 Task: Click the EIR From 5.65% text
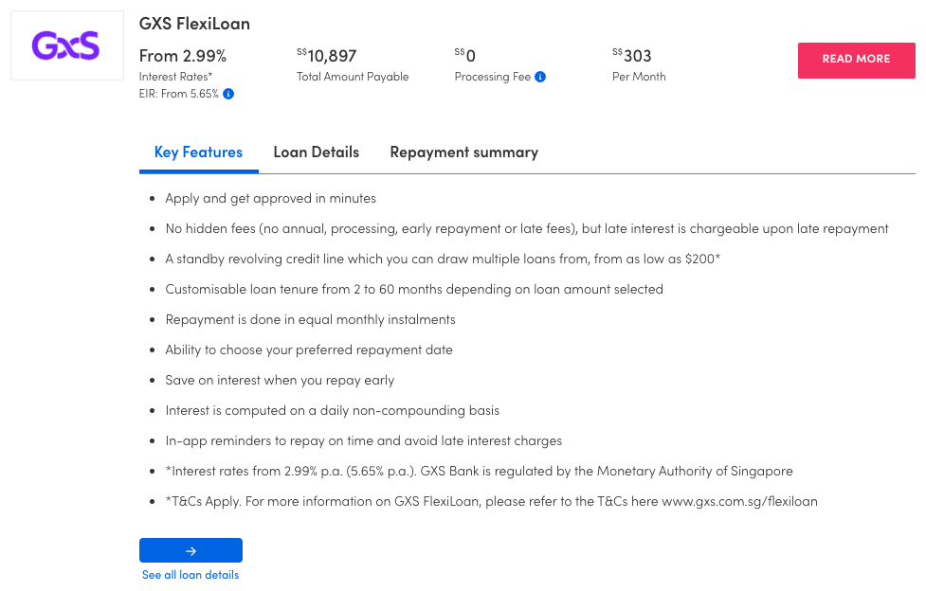tap(179, 94)
